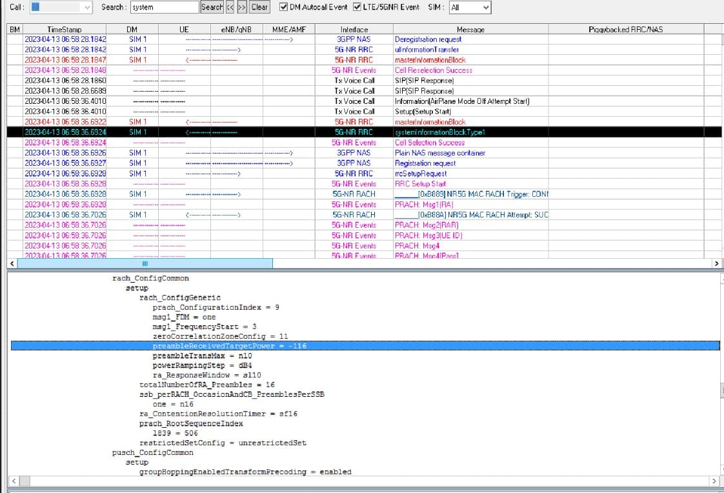The height and width of the screenshot is (493, 724).
Task: Open the Call dropdown
Action: 61,7
